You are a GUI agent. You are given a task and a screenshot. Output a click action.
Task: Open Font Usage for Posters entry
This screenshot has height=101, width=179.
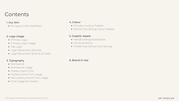24,81
